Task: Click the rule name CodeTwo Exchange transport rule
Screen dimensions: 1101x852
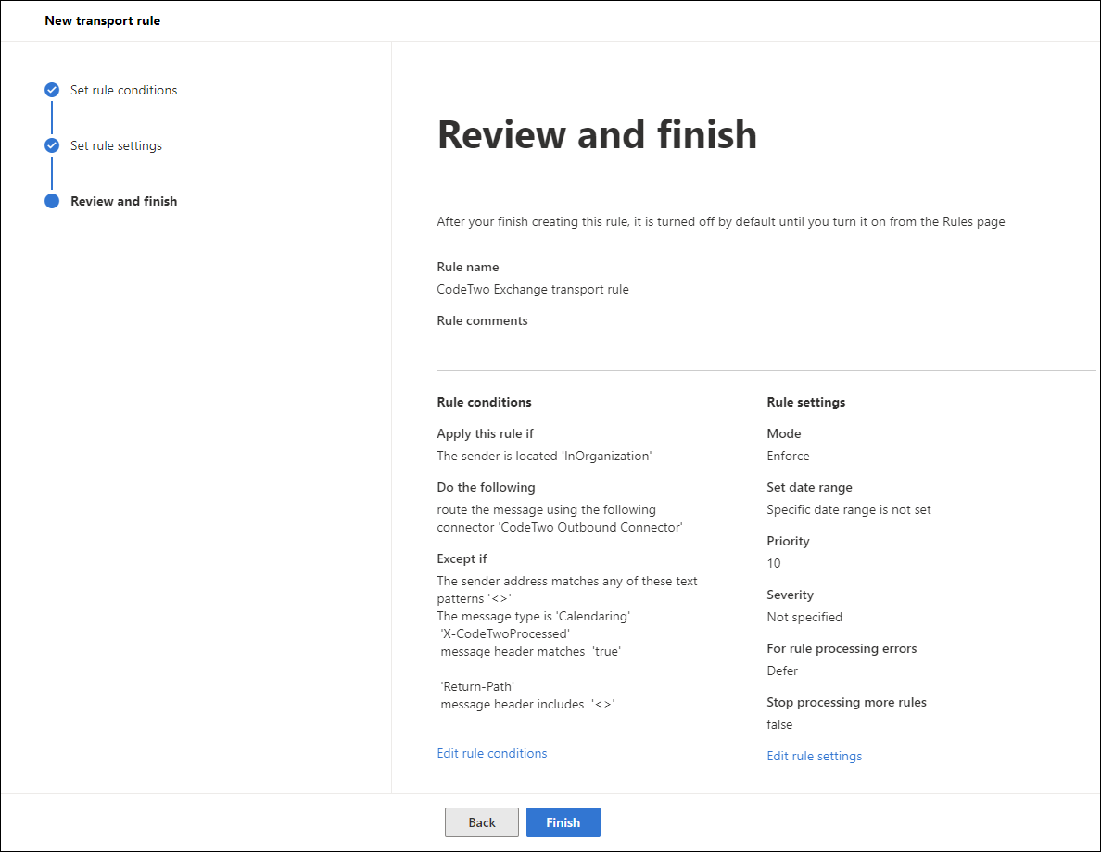Action: [533, 289]
